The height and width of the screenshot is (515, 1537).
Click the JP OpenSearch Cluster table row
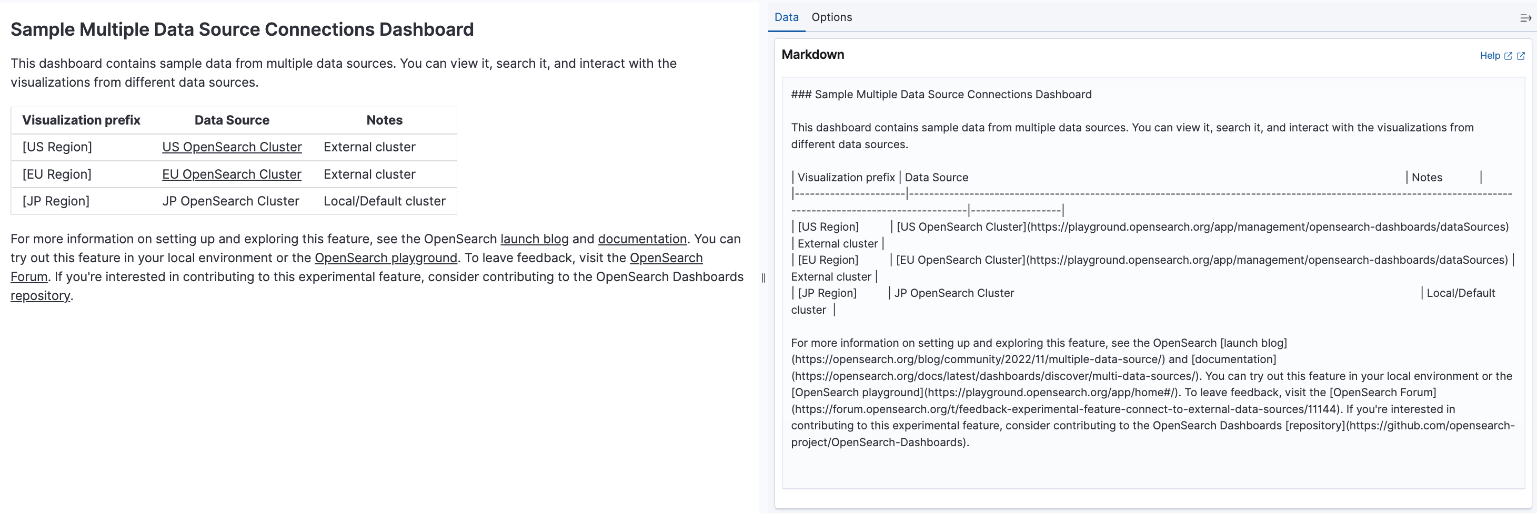point(232,201)
